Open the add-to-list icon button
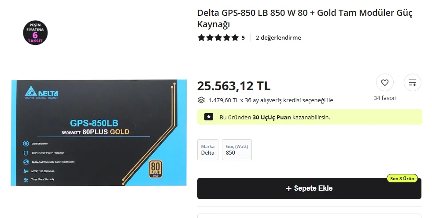Image resolution: width=432 pixels, height=218 pixels. [x=413, y=82]
